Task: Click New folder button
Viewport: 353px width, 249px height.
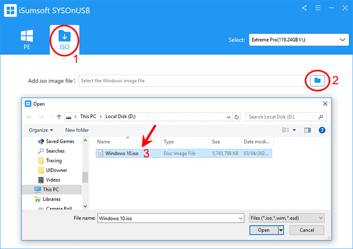Action: point(77,130)
